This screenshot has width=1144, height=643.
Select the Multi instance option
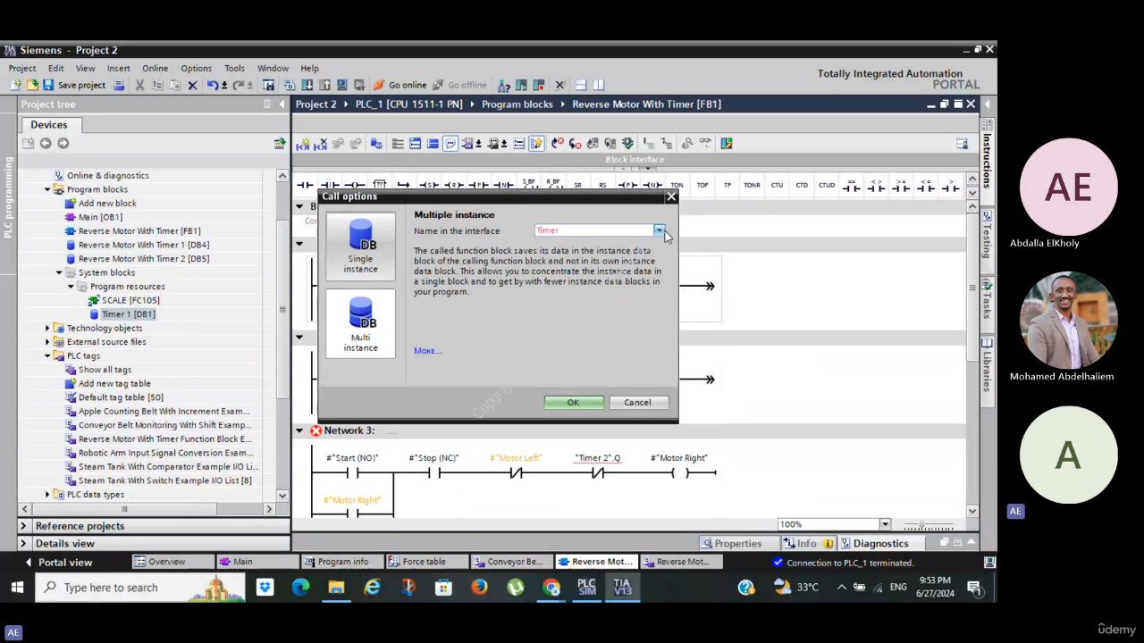point(360,323)
